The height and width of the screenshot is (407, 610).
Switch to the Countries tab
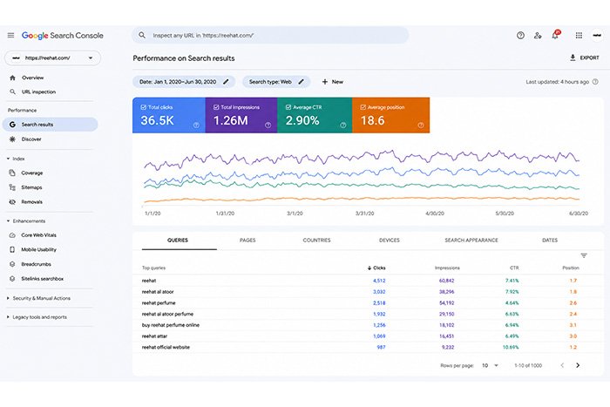tap(316, 240)
